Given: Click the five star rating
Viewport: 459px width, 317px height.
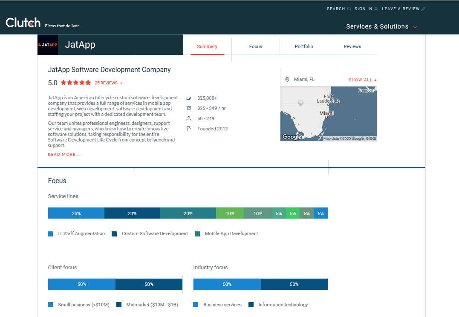Looking at the screenshot, I should click(76, 83).
